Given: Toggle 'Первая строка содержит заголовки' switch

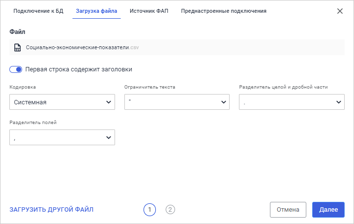Looking at the screenshot, I should 16,69.
